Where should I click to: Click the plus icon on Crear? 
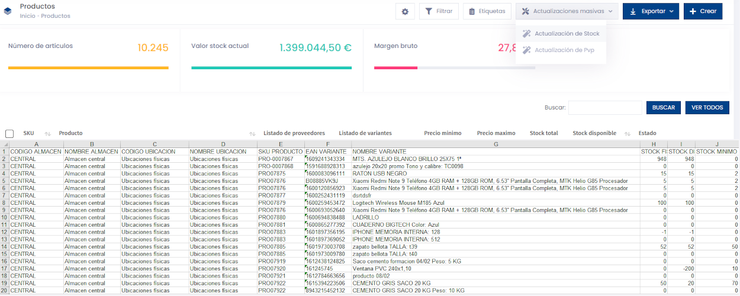coord(693,11)
